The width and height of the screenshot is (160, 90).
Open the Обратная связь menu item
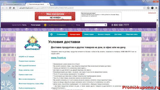(132, 34)
